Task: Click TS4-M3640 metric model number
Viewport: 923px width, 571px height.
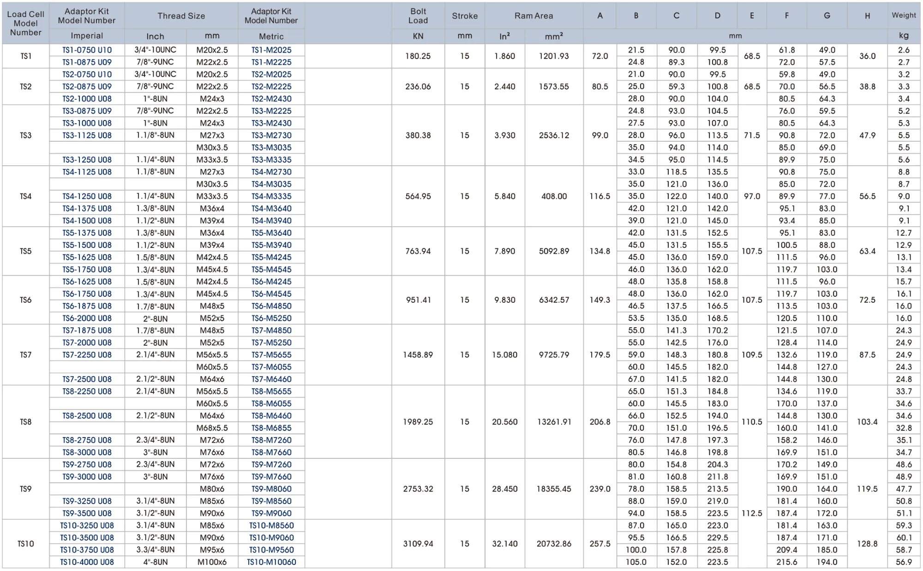Action: click(271, 209)
